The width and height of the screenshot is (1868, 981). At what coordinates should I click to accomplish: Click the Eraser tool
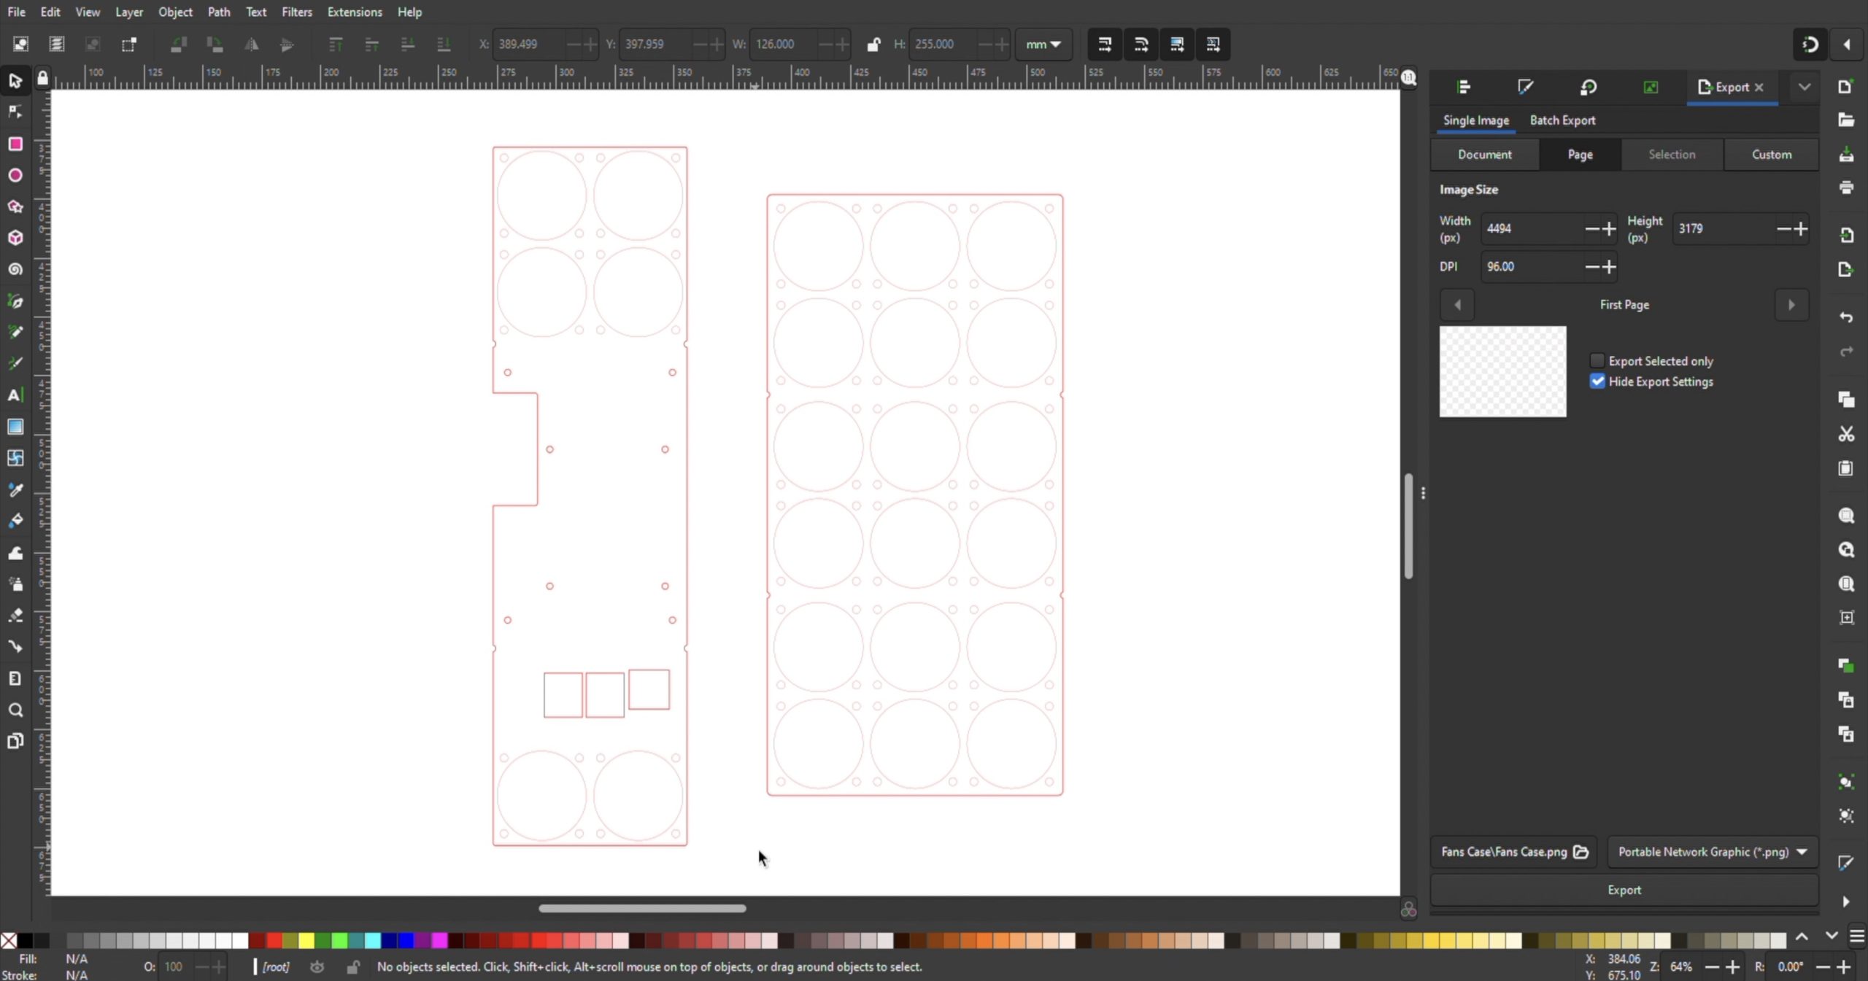[15, 616]
